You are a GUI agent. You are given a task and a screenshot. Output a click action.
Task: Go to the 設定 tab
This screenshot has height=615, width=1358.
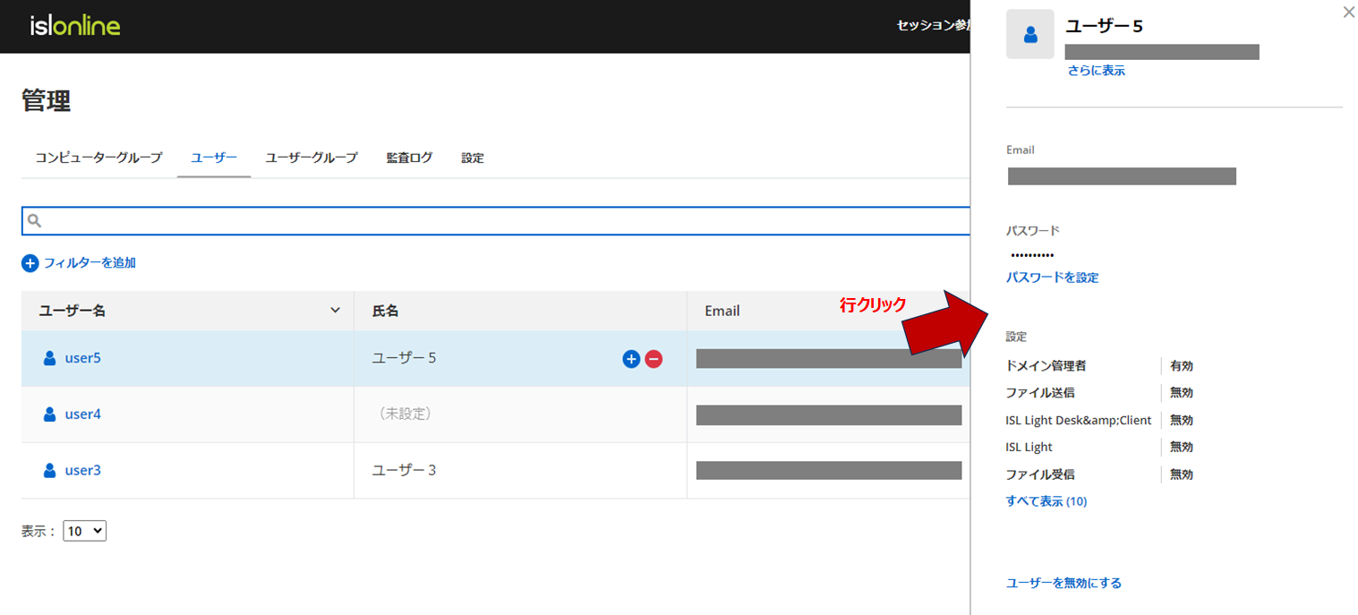(473, 158)
